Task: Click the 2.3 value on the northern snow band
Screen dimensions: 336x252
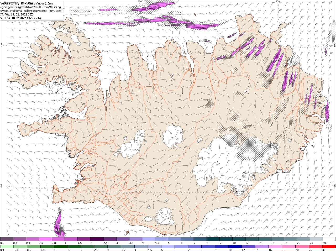Action: [x=203, y=28]
